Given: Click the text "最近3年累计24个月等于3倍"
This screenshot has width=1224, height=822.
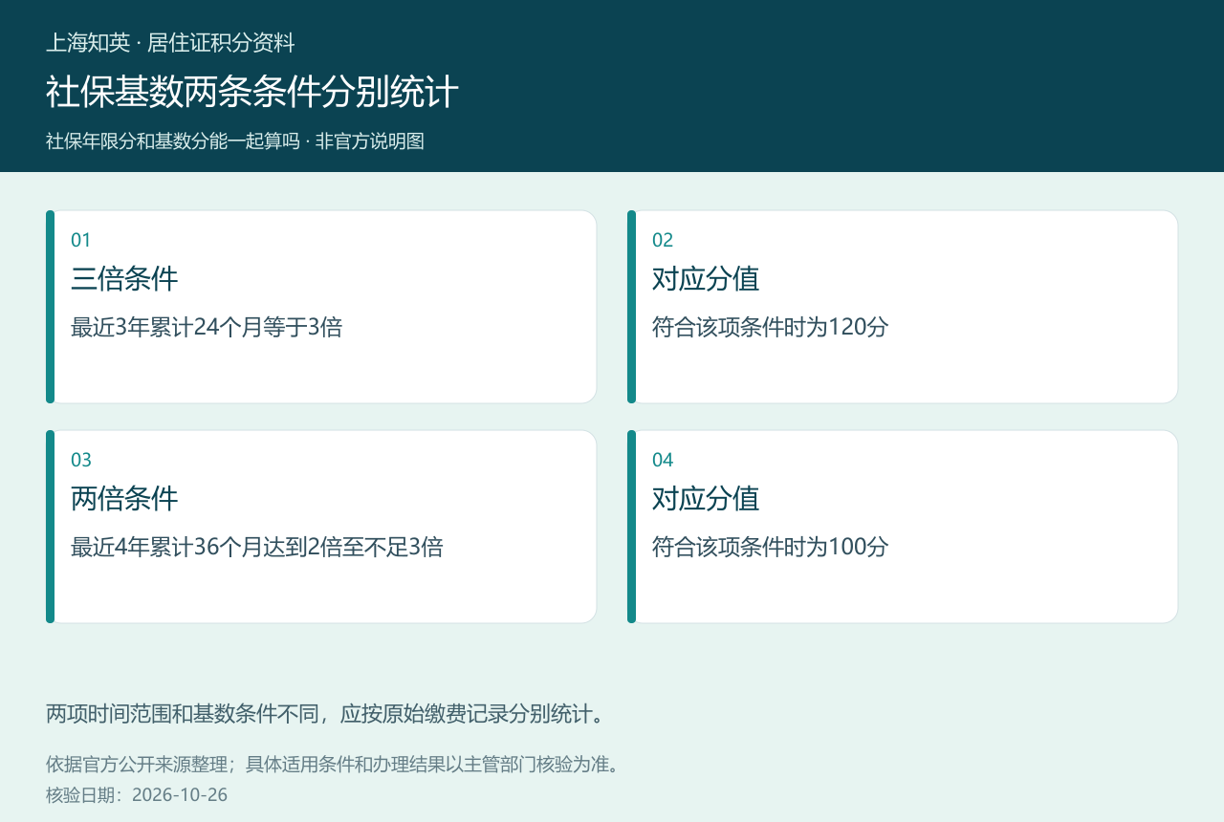Looking at the screenshot, I should pos(207,328).
